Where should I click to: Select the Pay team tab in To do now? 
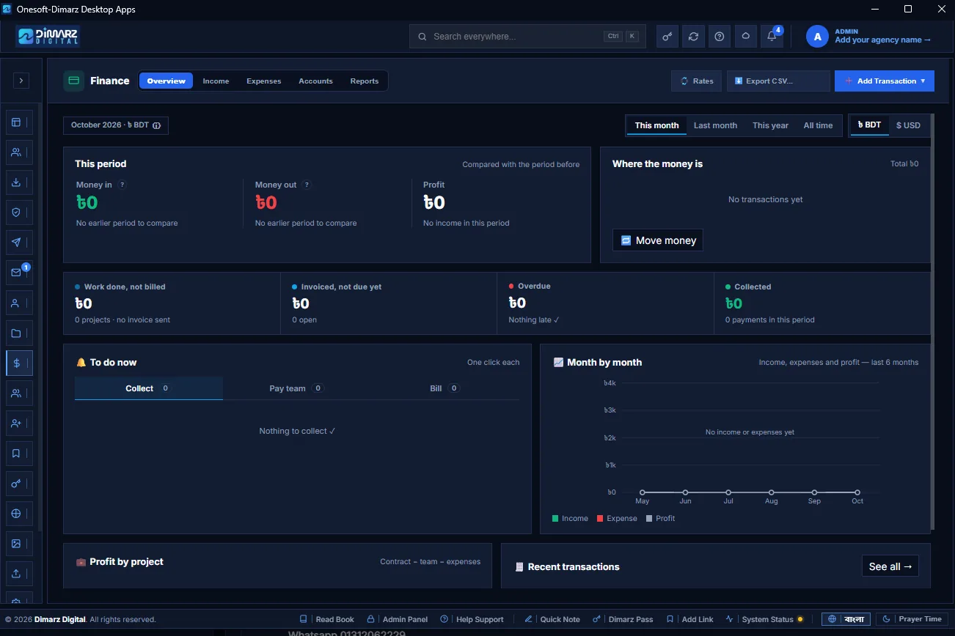(x=296, y=388)
